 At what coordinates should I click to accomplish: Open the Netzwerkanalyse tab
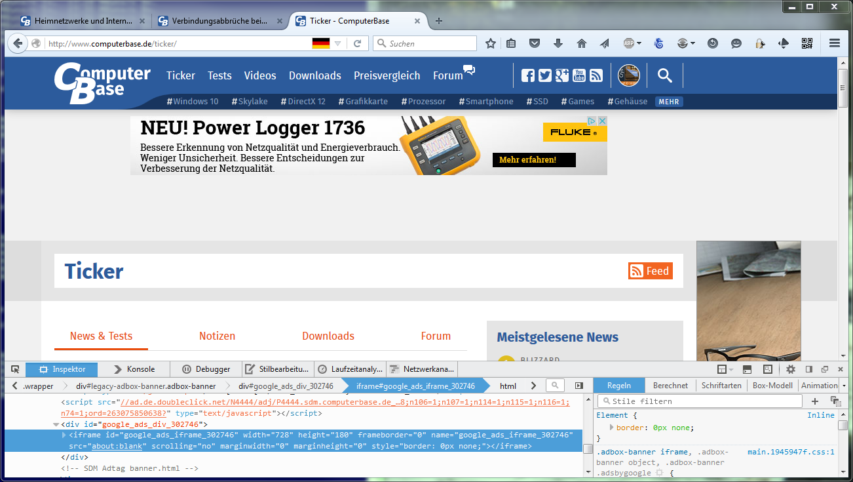421,369
